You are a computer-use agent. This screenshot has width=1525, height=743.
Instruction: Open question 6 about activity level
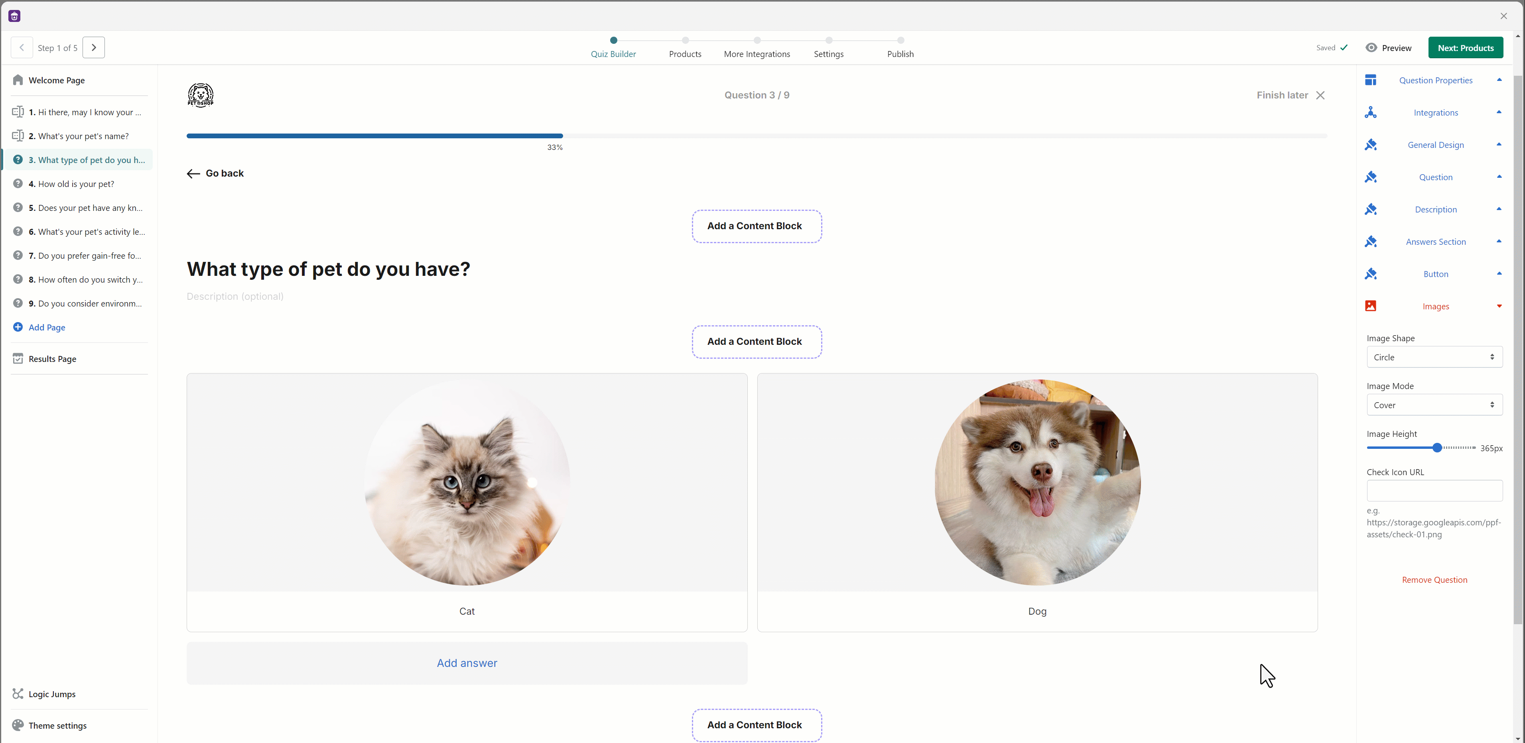coord(79,231)
